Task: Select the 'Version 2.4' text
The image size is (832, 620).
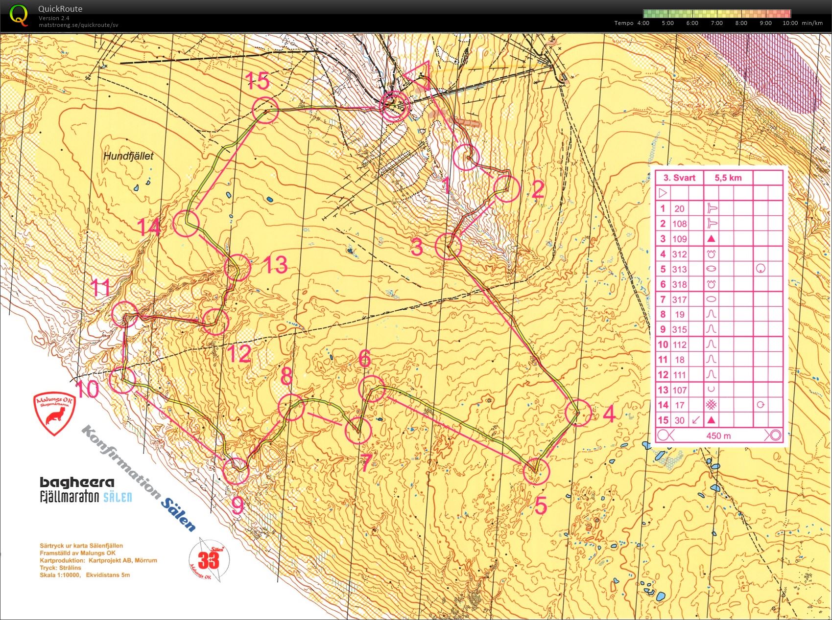Action: click(x=54, y=18)
